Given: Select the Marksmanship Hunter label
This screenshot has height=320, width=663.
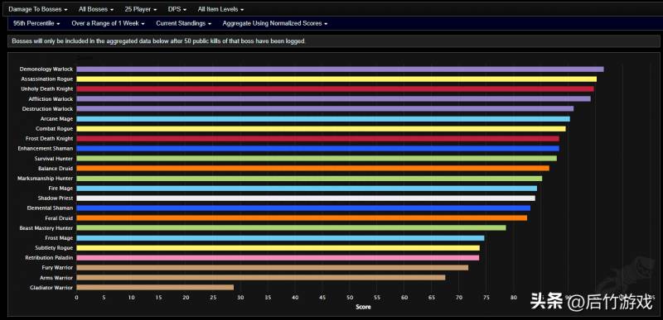Looking at the screenshot, I should click(46, 179).
